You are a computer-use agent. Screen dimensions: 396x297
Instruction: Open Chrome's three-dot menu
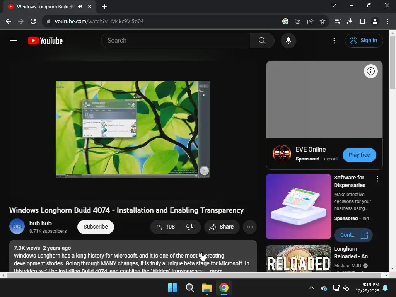387,22
